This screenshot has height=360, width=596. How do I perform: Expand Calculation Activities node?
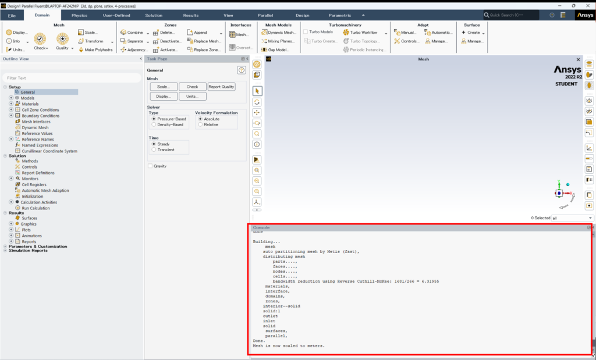11,202
